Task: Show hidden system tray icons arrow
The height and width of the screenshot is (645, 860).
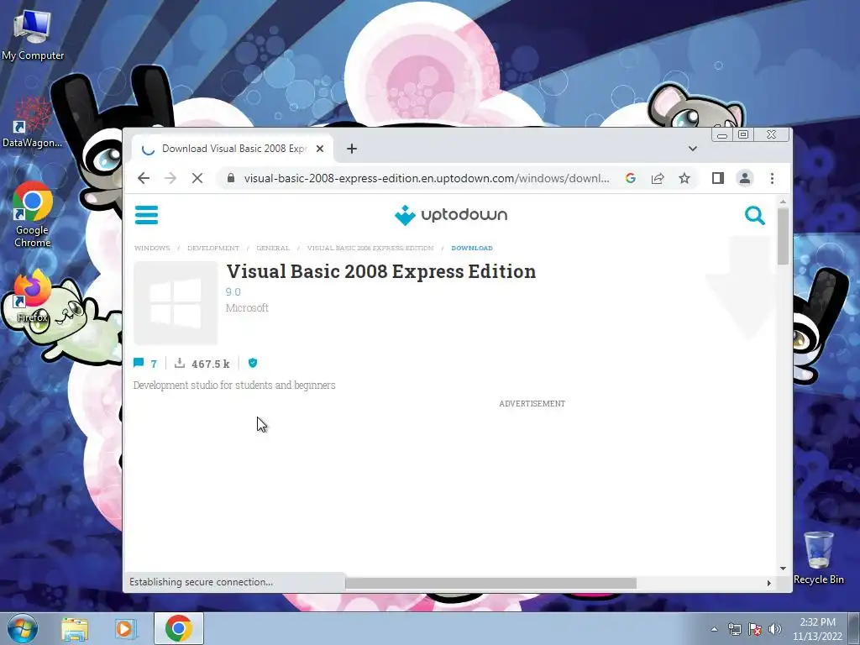Action: [714, 629]
